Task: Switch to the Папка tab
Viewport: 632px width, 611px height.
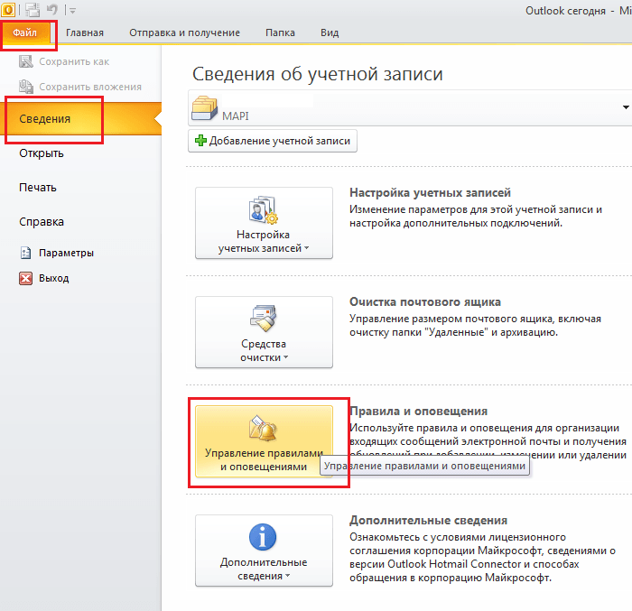Action: [280, 32]
